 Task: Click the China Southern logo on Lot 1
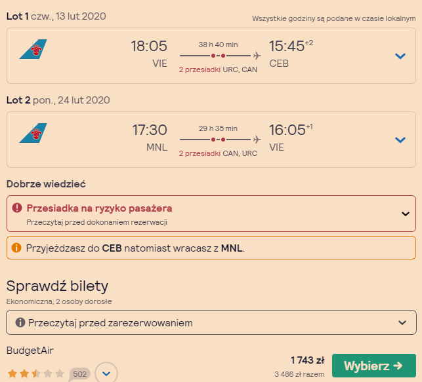[33, 49]
